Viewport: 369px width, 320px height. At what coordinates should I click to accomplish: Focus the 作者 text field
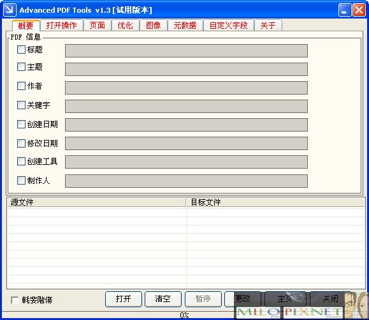[186, 88]
